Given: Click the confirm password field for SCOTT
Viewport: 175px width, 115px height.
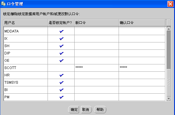Looking at the screenshot, I should (x=142, y=68).
